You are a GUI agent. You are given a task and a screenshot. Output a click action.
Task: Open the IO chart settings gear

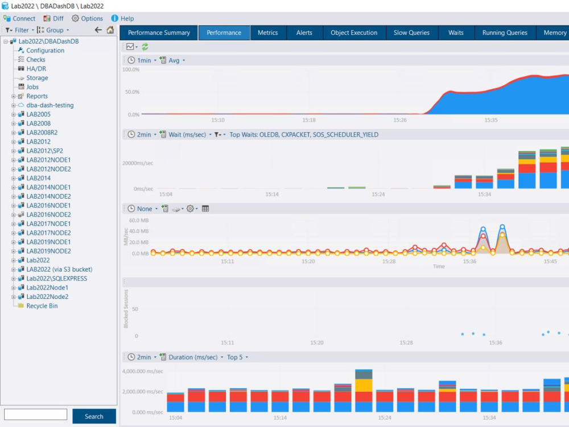tap(192, 209)
